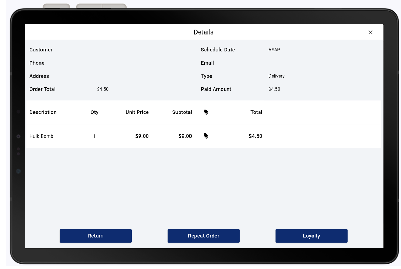Click the Return button
This screenshot has width=401, height=269.
96,236
